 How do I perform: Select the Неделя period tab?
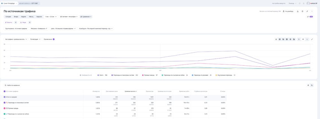pos(23,17)
